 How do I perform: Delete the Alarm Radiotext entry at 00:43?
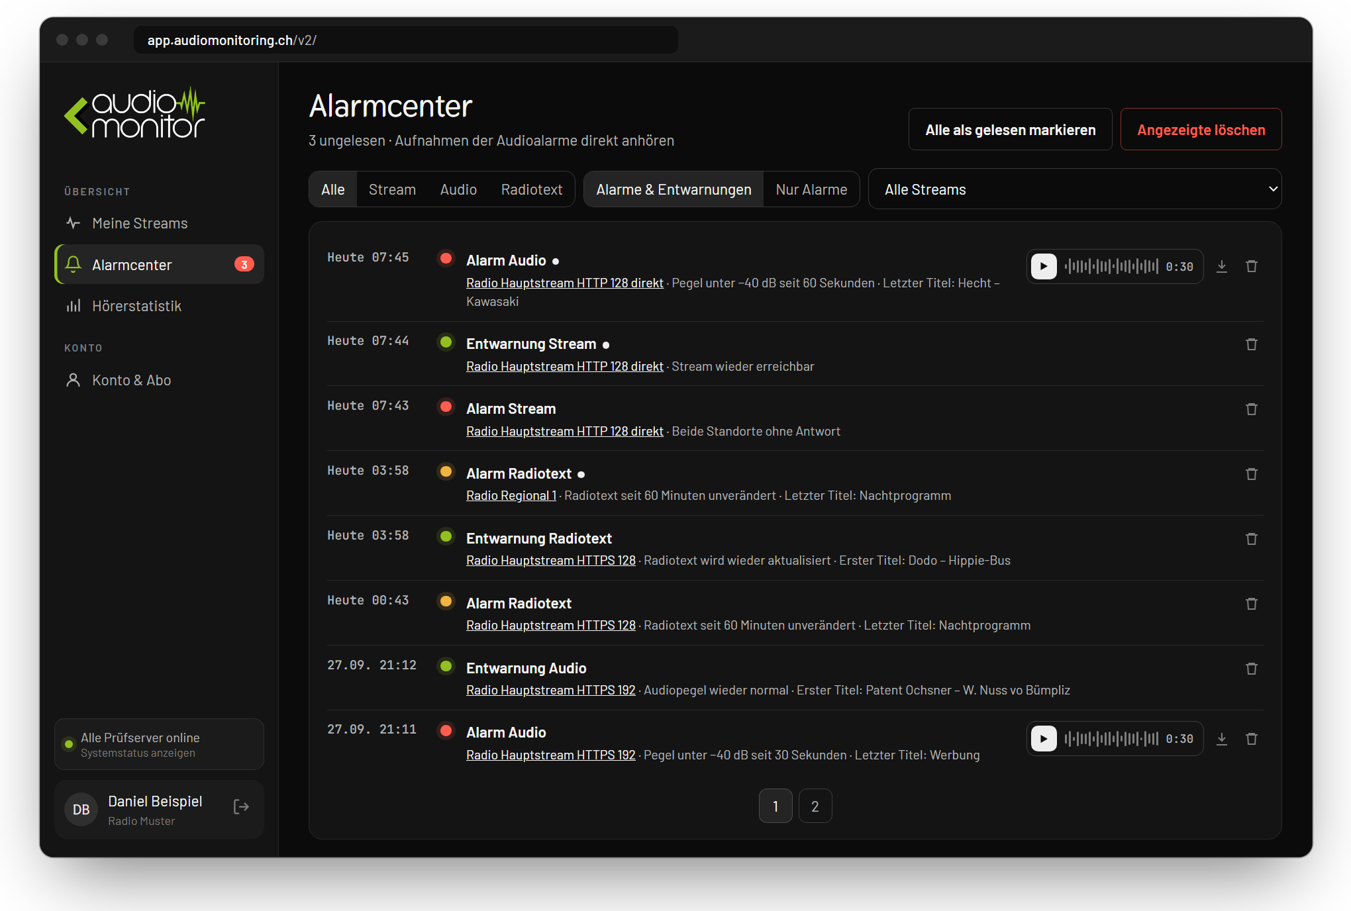1252,604
